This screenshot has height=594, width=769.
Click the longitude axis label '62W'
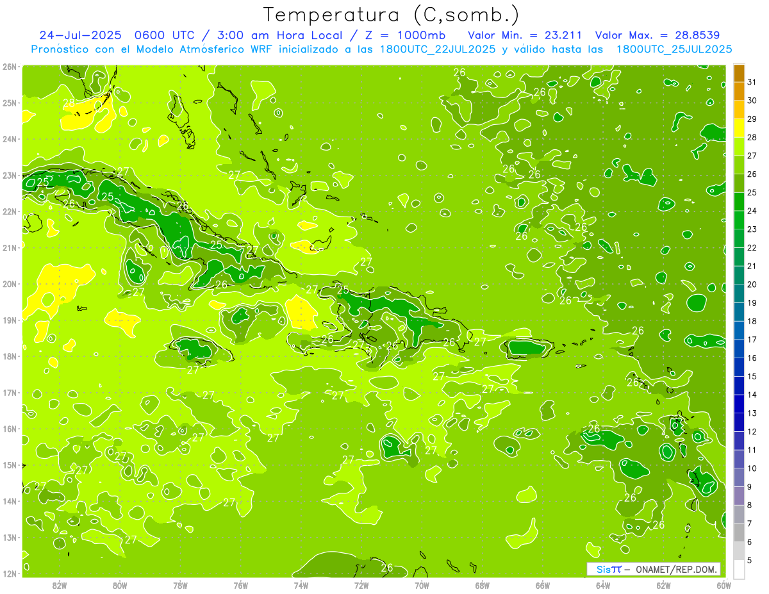point(663,584)
